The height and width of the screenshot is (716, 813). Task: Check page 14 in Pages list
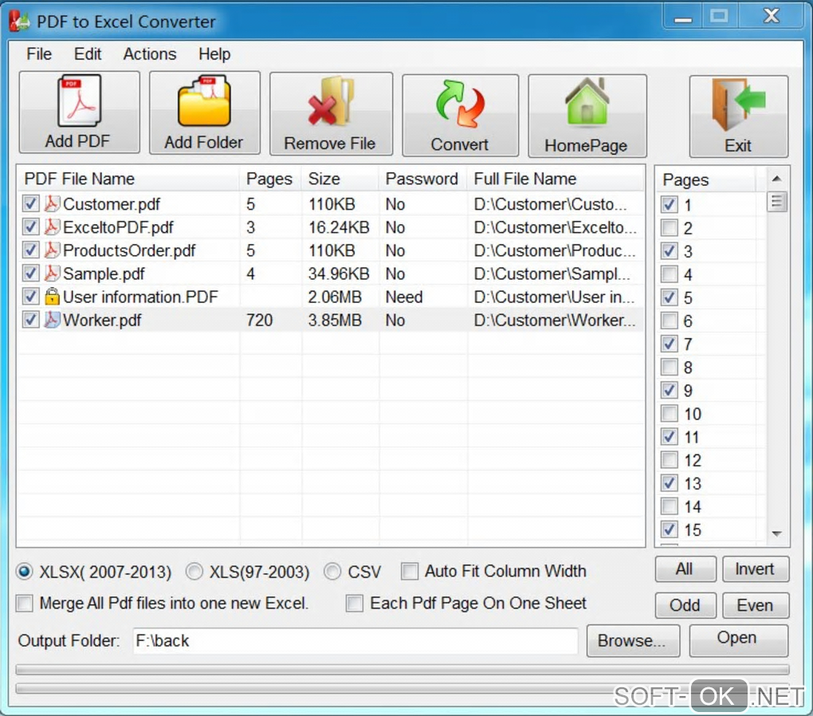[x=670, y=506]
